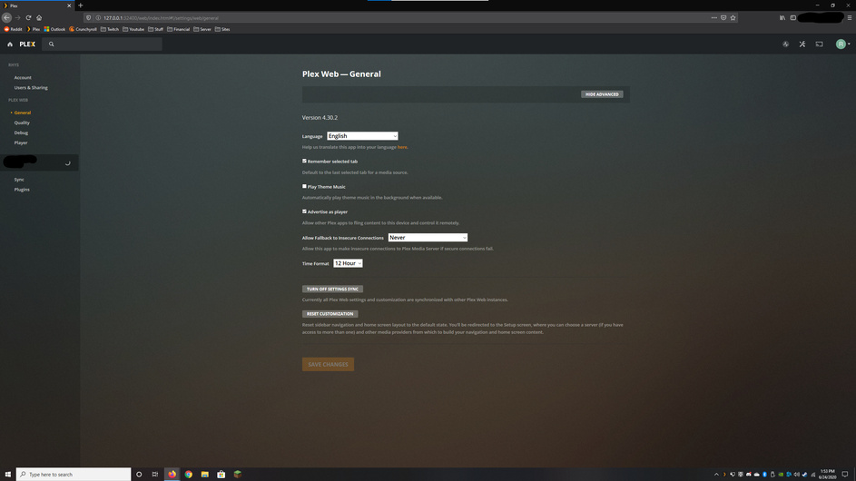856x481 pixels.
Task: Open Quality settings in sidebar
Action: pos(22,123)
